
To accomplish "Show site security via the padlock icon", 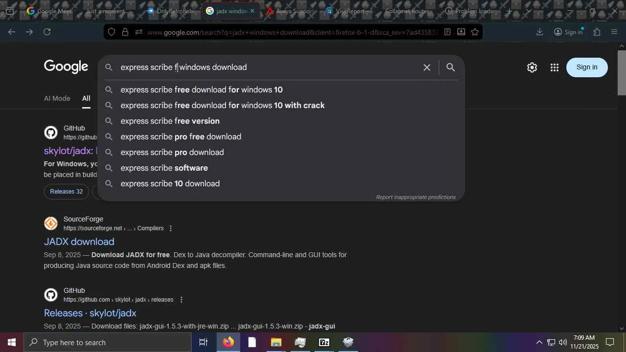I will click(x=125, y=32).
